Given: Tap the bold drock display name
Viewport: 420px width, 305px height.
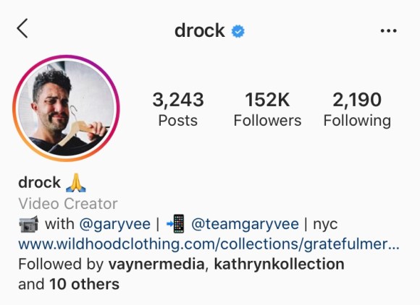Looking at the screenshot, I should [x=39, y=183].
